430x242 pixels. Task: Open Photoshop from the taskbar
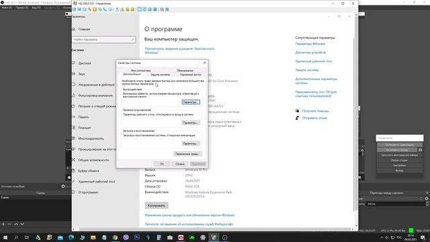(137, 237)
